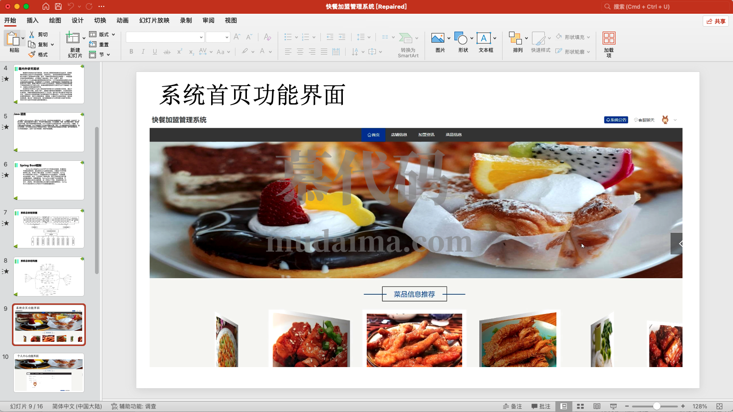Click the Increase indent icon
The height and width of the screenshot is (412, 733).
tap(342, 37)
